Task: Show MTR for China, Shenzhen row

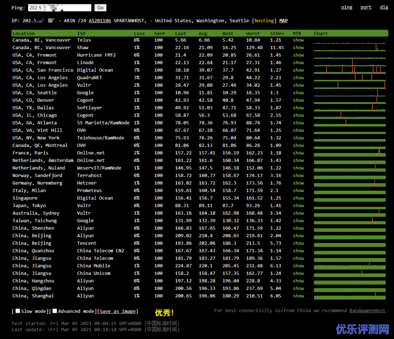Action: pyautogui.click(x=298, y=228)
